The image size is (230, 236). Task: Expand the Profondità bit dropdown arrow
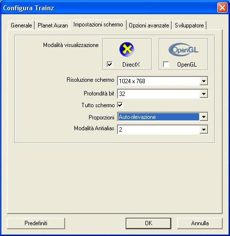pyautogui.click(x=204, y=94)
